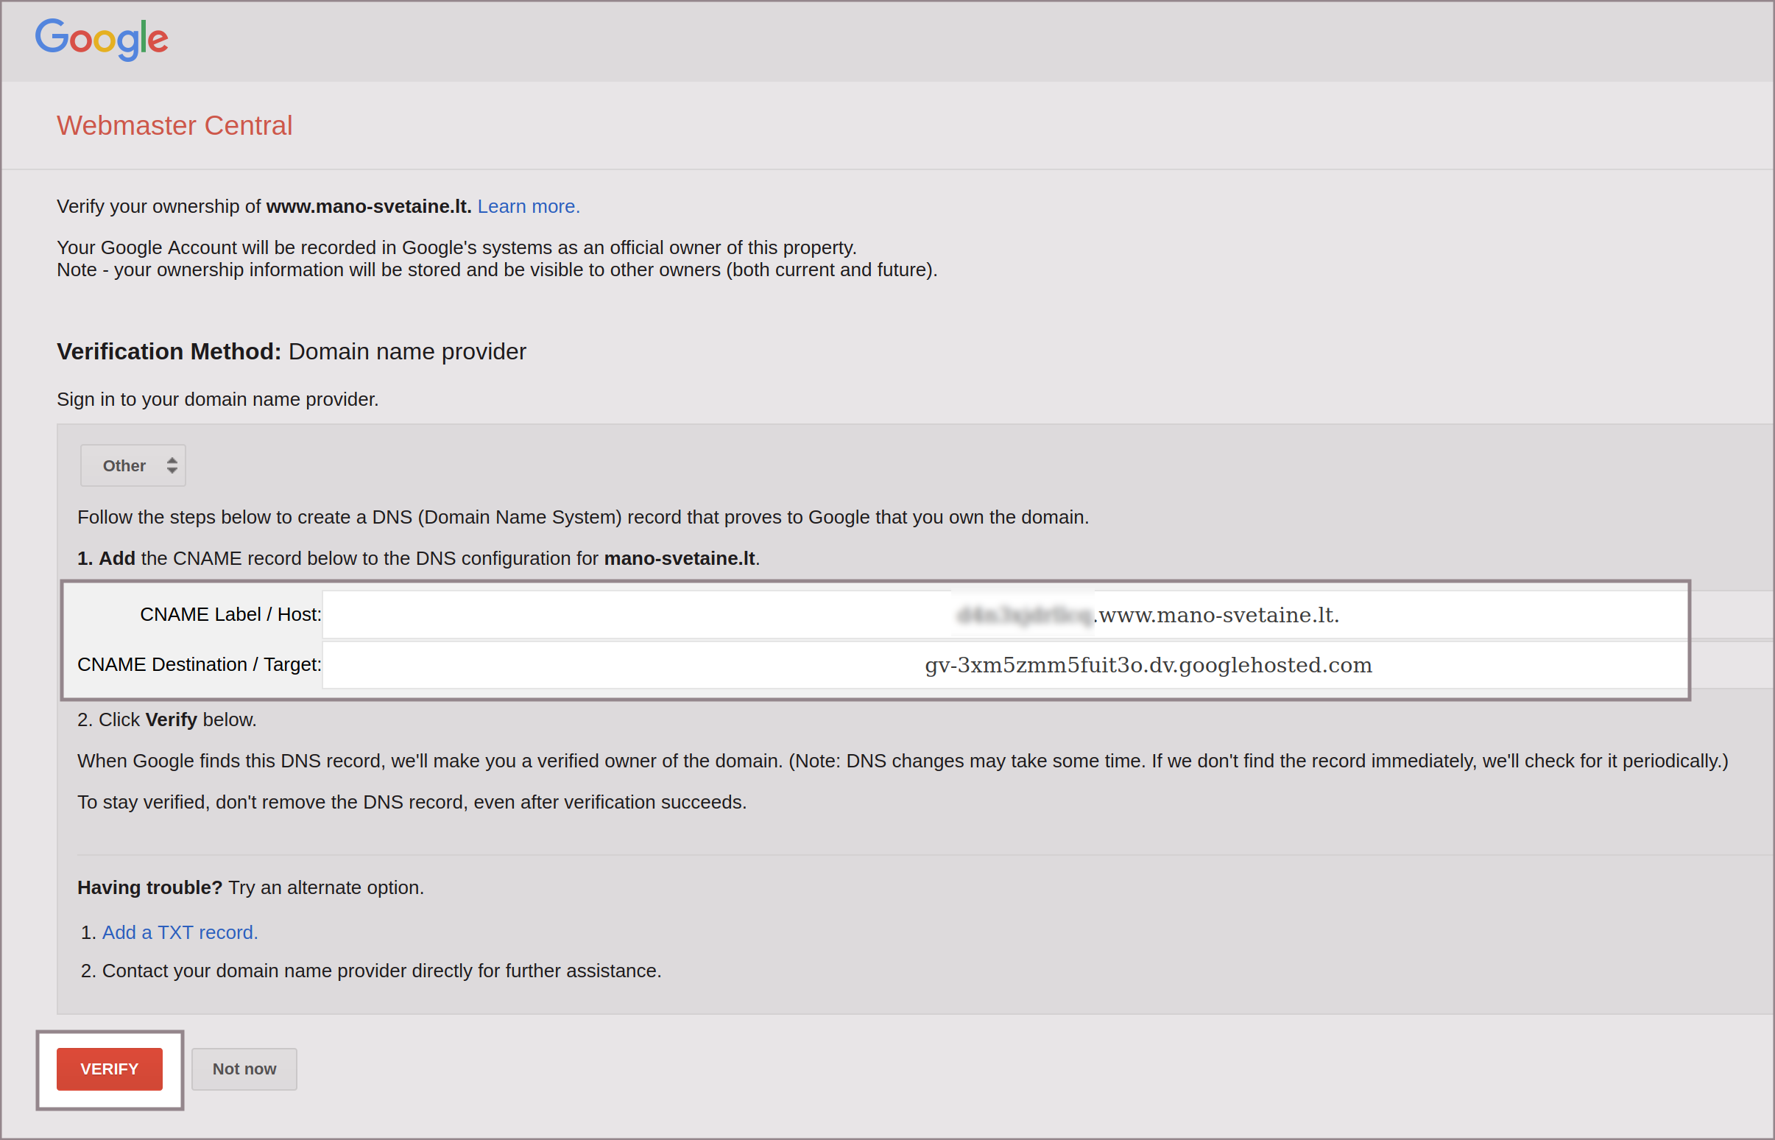Click the Webmaster Central title
This screenshot has width=1775, height=1140.
[x=174, y=126]
